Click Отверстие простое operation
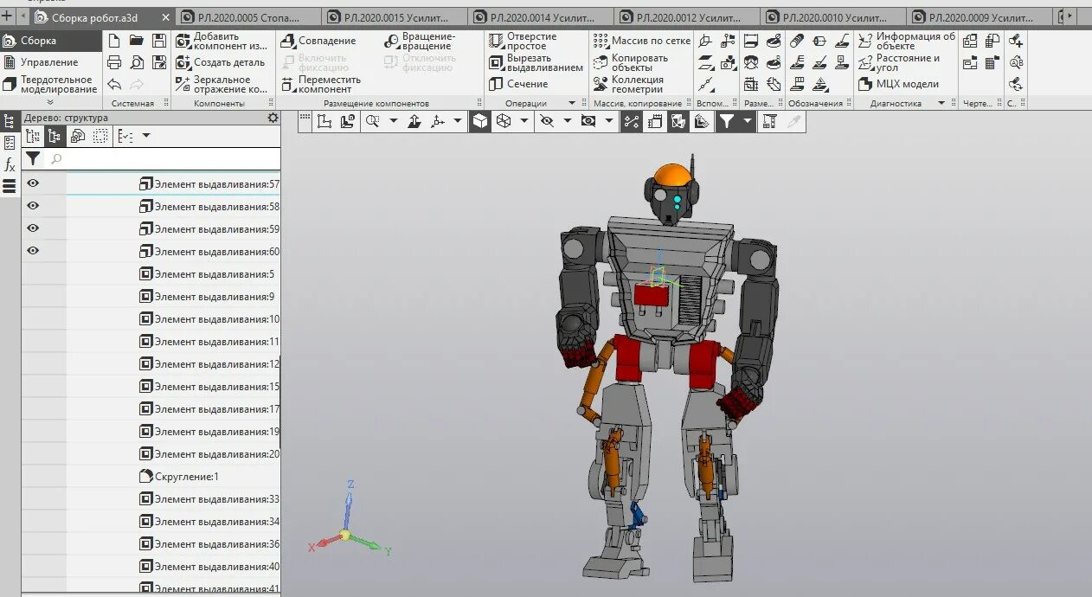 (x=524, y=41)
